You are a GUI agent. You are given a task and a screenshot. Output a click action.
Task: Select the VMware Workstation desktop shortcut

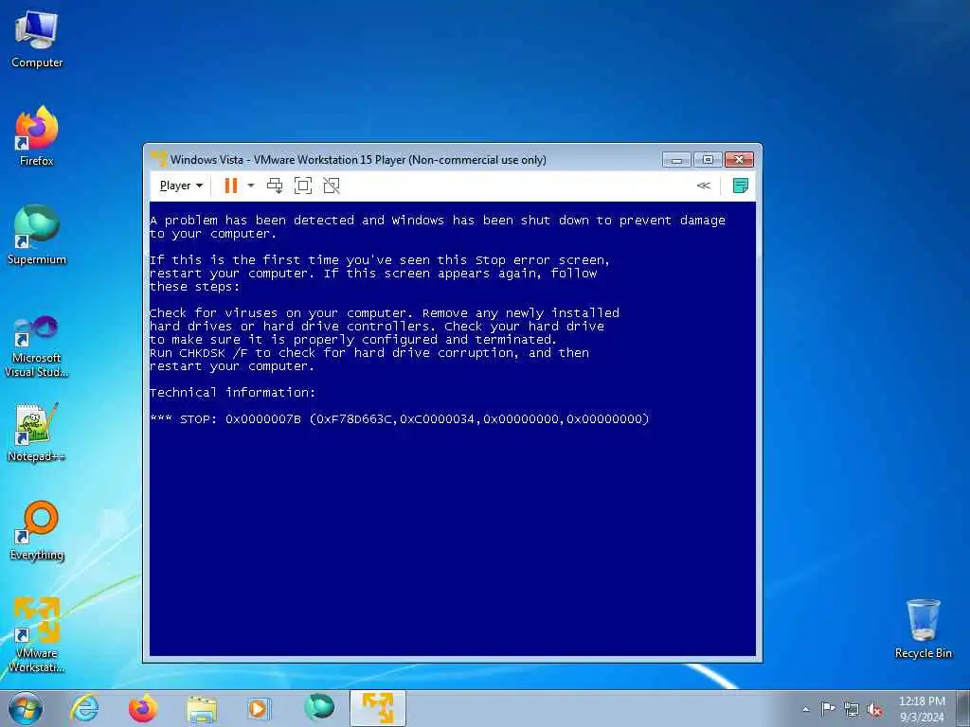pos(37,635)
